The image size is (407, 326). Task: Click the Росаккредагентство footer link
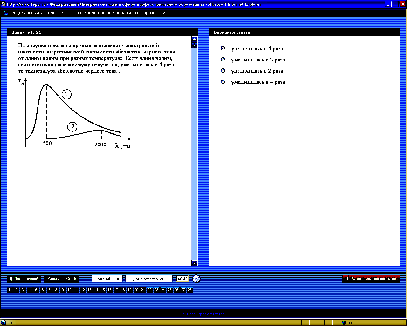click(203, 314)
